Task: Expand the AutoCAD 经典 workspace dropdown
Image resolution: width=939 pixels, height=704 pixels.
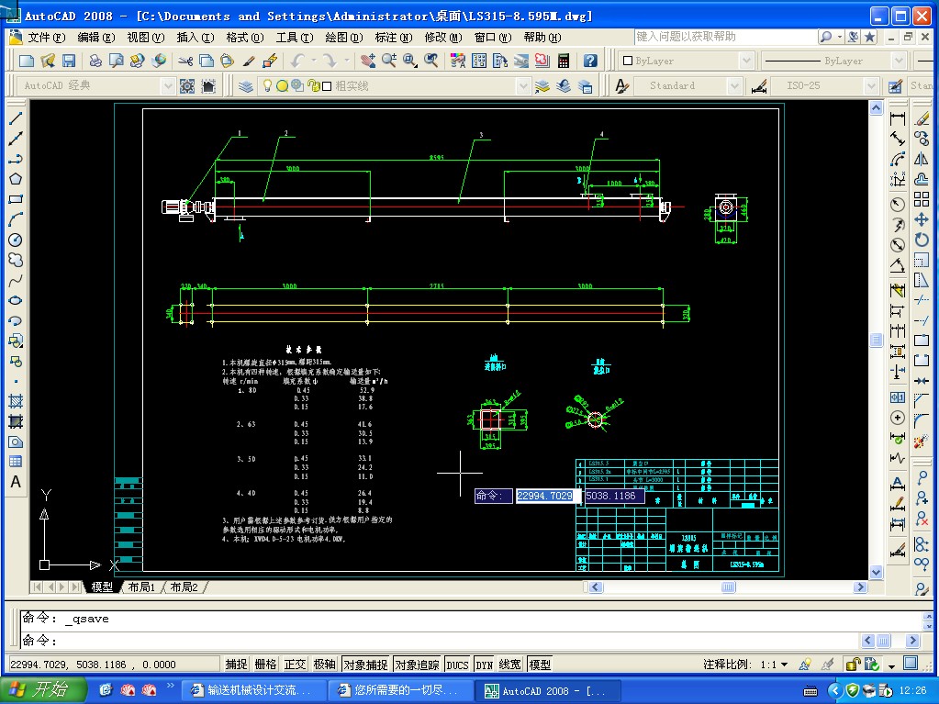Action: [168, 86]
